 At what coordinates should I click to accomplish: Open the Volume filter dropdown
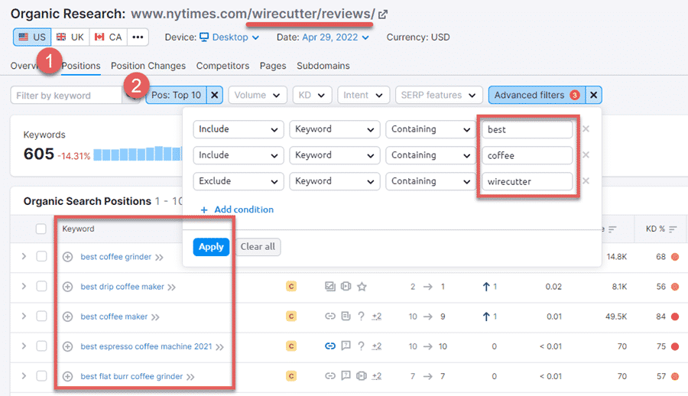click(x=257, y=95)
